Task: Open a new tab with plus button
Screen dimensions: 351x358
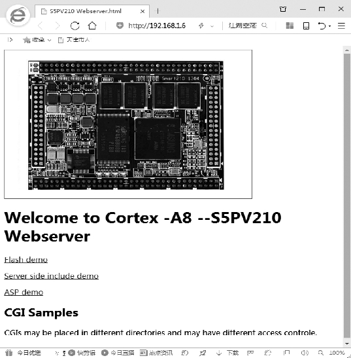Action: click(x=158, y=11)
